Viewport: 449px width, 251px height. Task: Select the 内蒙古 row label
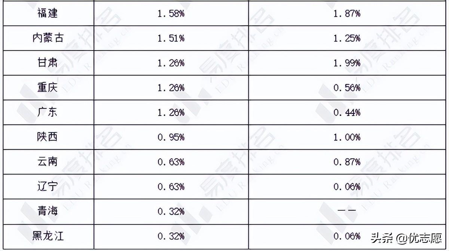[48, 38]
